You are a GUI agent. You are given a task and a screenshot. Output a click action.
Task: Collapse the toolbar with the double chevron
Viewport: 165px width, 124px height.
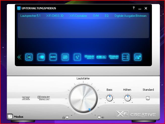pyautogui.click(x=19, y=57)
